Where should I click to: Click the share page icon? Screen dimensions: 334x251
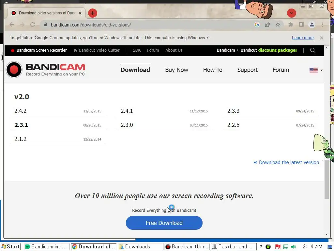(x=267, y=25)
